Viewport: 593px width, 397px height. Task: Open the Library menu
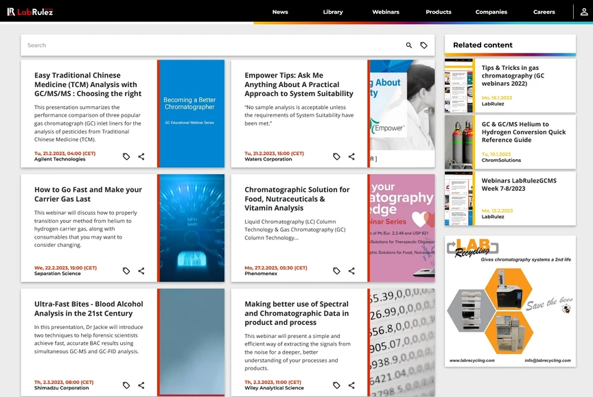[x=333, y=12]
